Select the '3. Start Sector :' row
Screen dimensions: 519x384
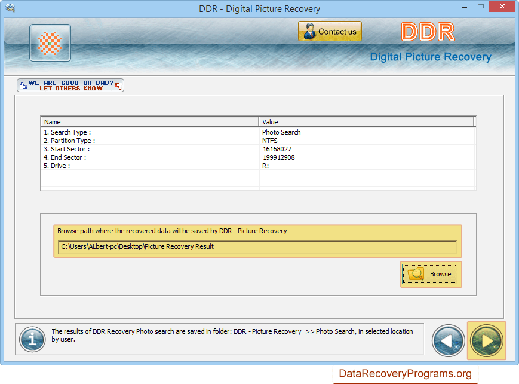click(x=258, y=149)
